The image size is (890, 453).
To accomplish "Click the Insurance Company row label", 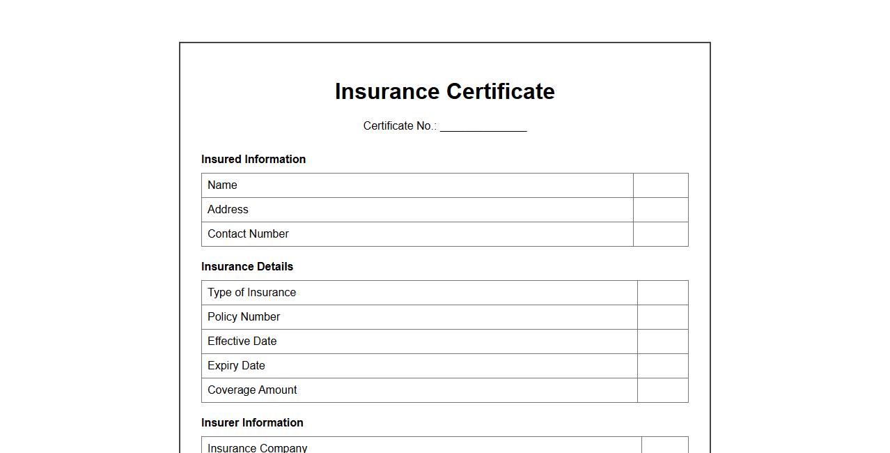I will tap(257, 447).
